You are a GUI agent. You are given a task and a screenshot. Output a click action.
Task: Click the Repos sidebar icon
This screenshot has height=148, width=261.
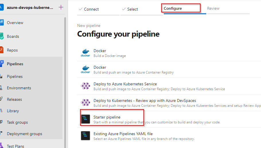pos(1,50)
